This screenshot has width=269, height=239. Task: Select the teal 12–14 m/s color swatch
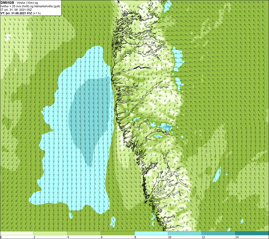click(x=218, y=233)
